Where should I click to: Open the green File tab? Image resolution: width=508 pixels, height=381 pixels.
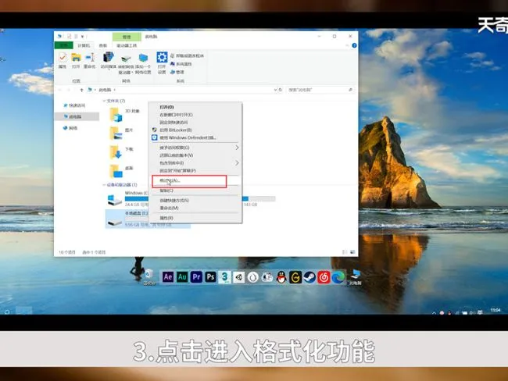64,45
